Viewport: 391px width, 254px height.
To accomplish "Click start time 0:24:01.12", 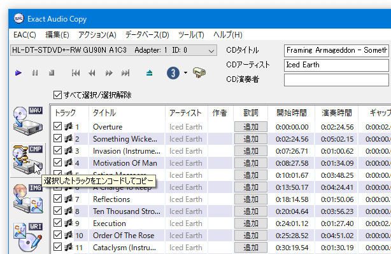I will pyautogui.click(x=292, y=224).
